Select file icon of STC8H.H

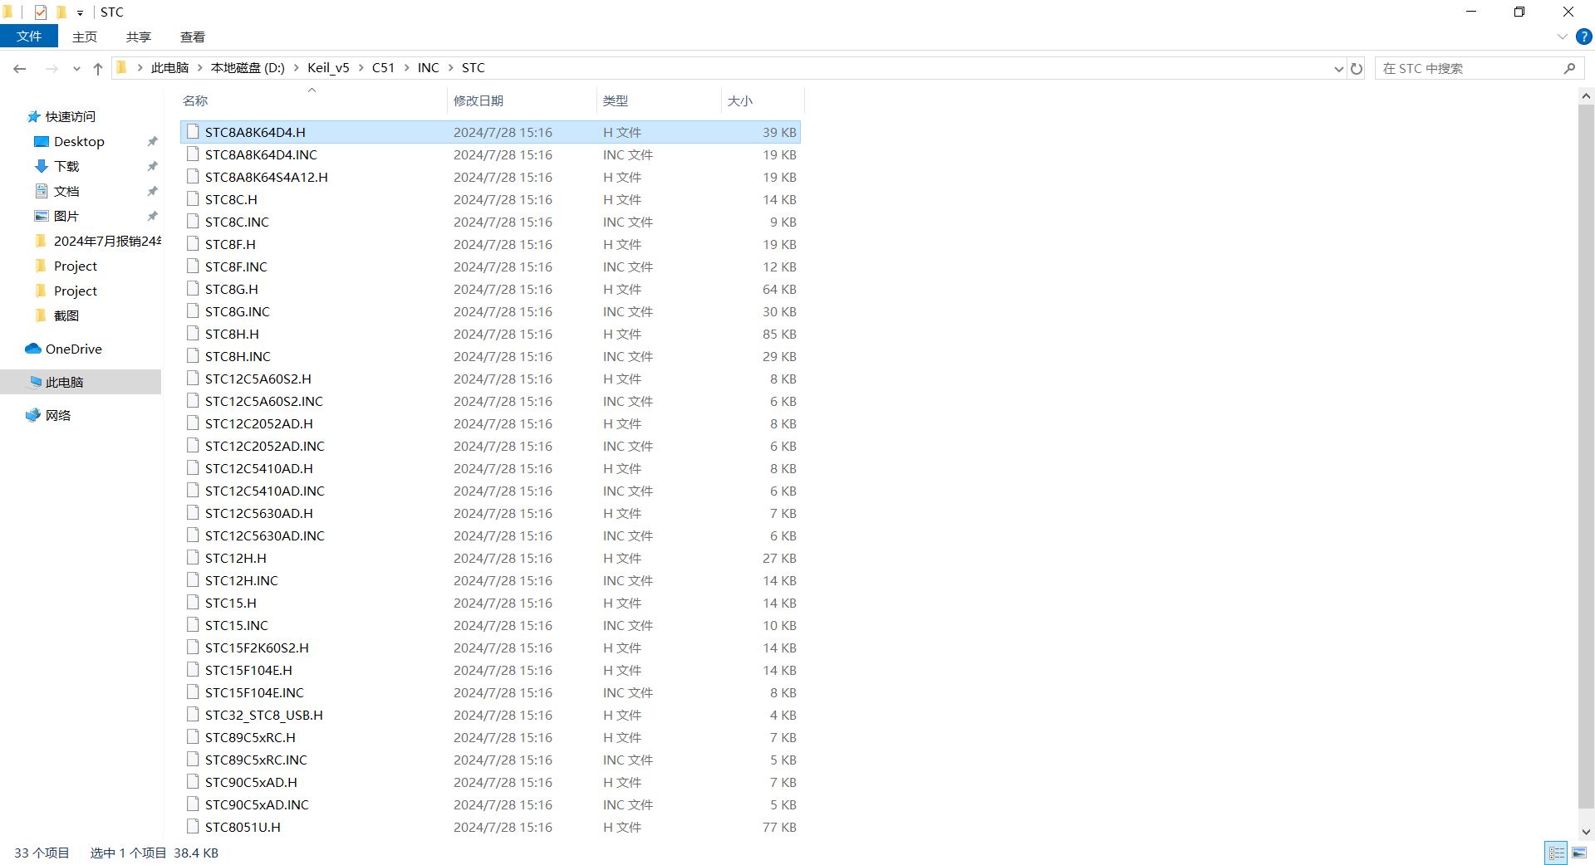coord(194,334)
